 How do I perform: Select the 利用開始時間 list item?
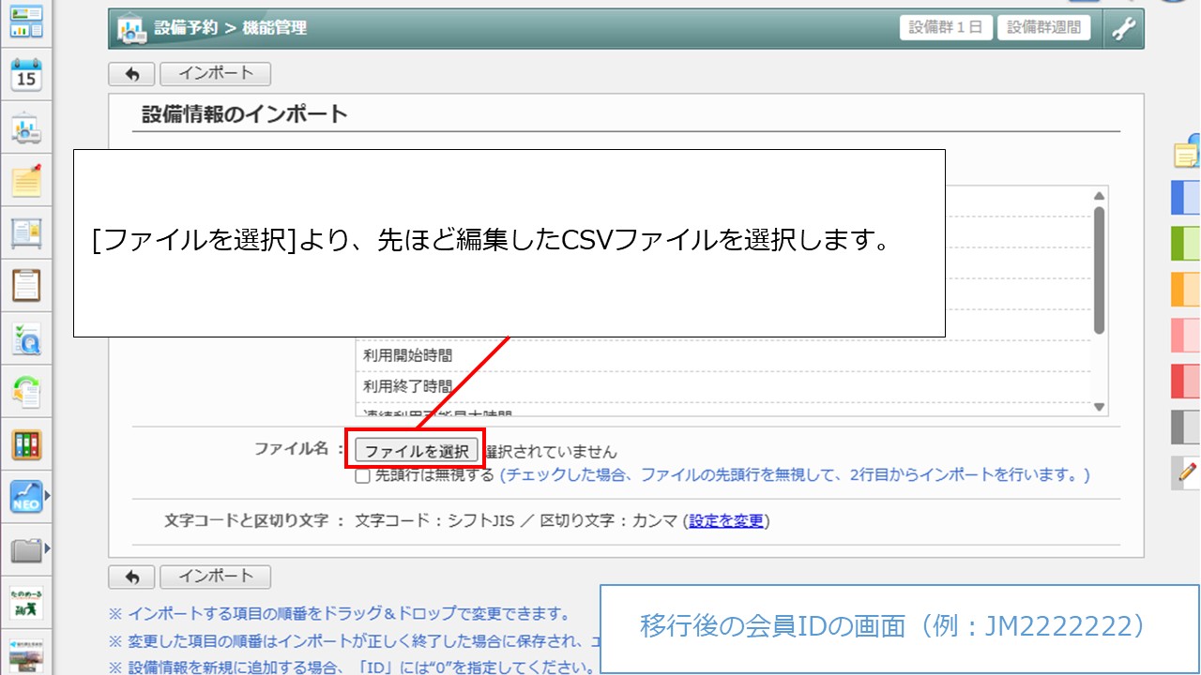click(408, 355)
